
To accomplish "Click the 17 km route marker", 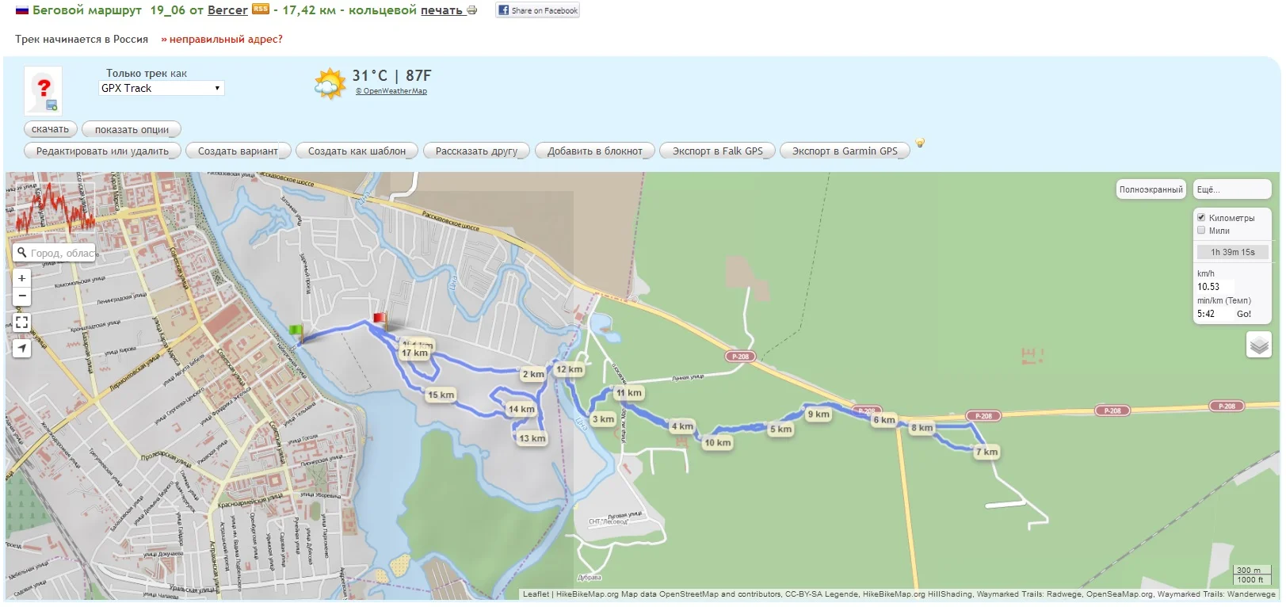I will pyautogui.click(x=414, y=353).
